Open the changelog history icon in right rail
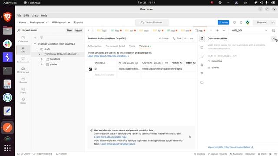278x156 pixels. click(202, 56)
